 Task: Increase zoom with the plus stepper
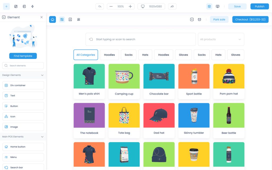(130, 6)
